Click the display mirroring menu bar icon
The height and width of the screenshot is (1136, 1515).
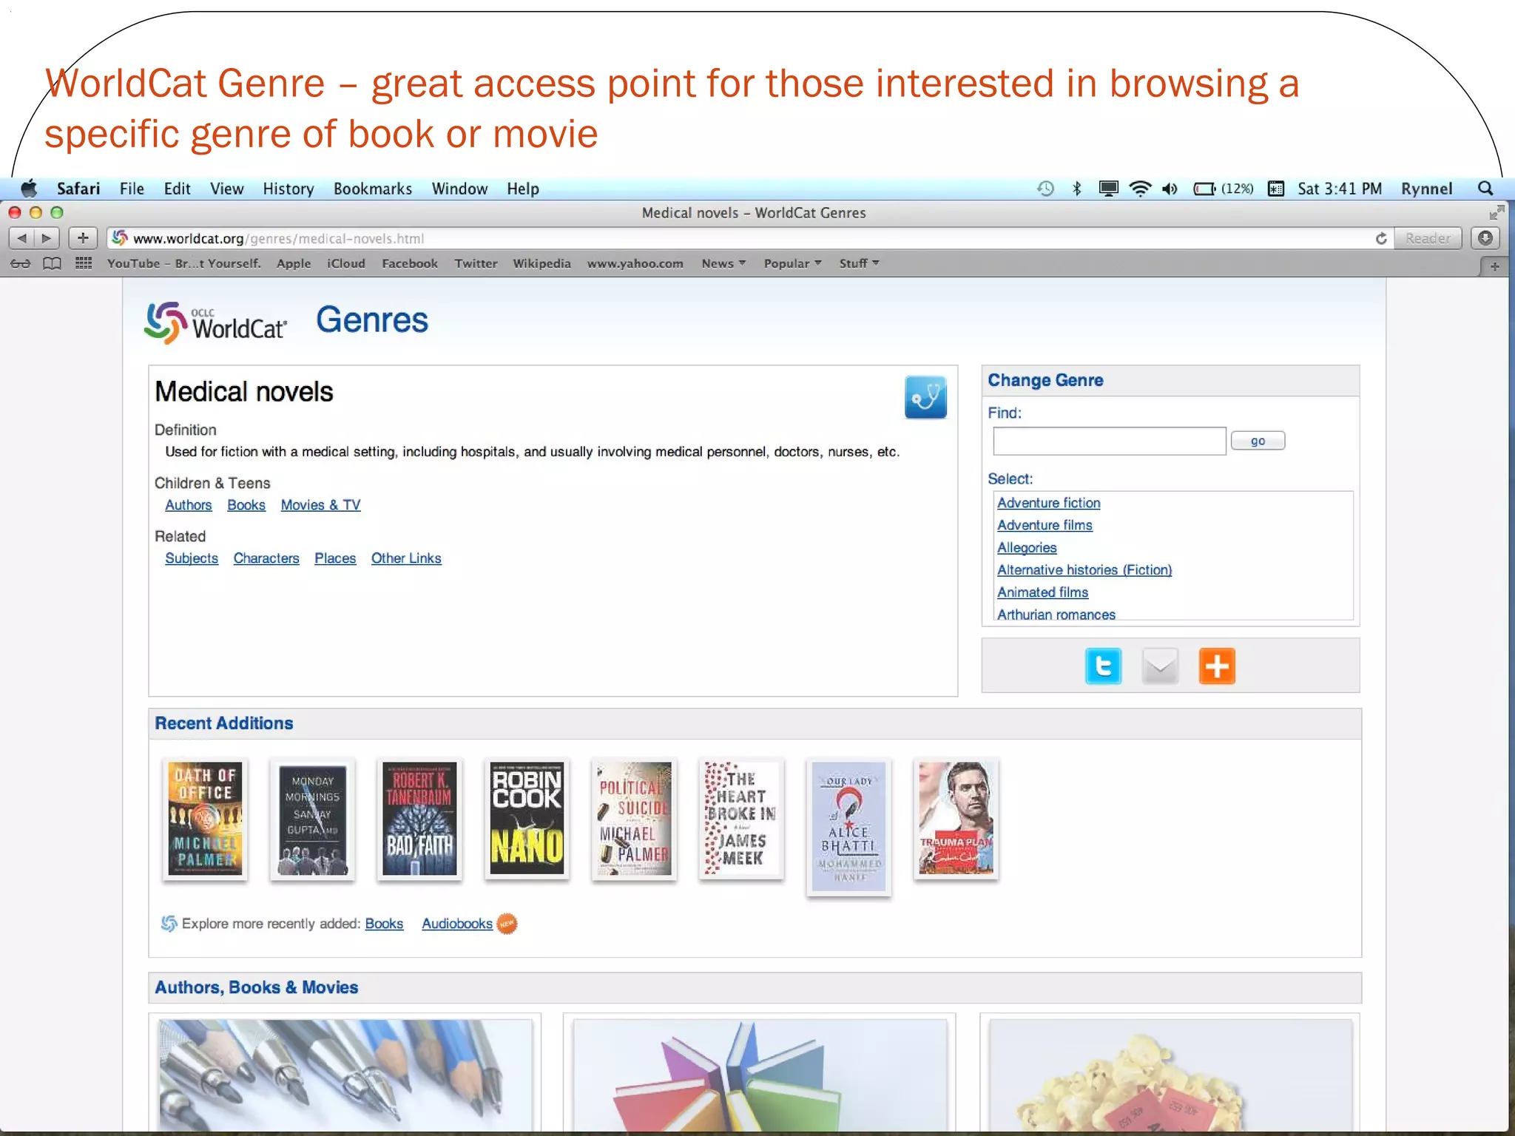click(x=1108, y=189)
